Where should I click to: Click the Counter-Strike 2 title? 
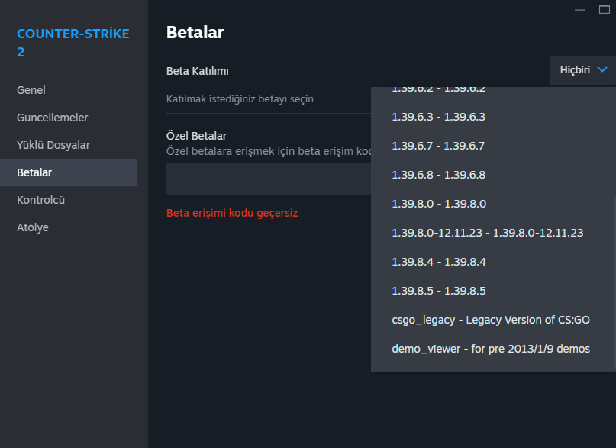pos(73,43)
